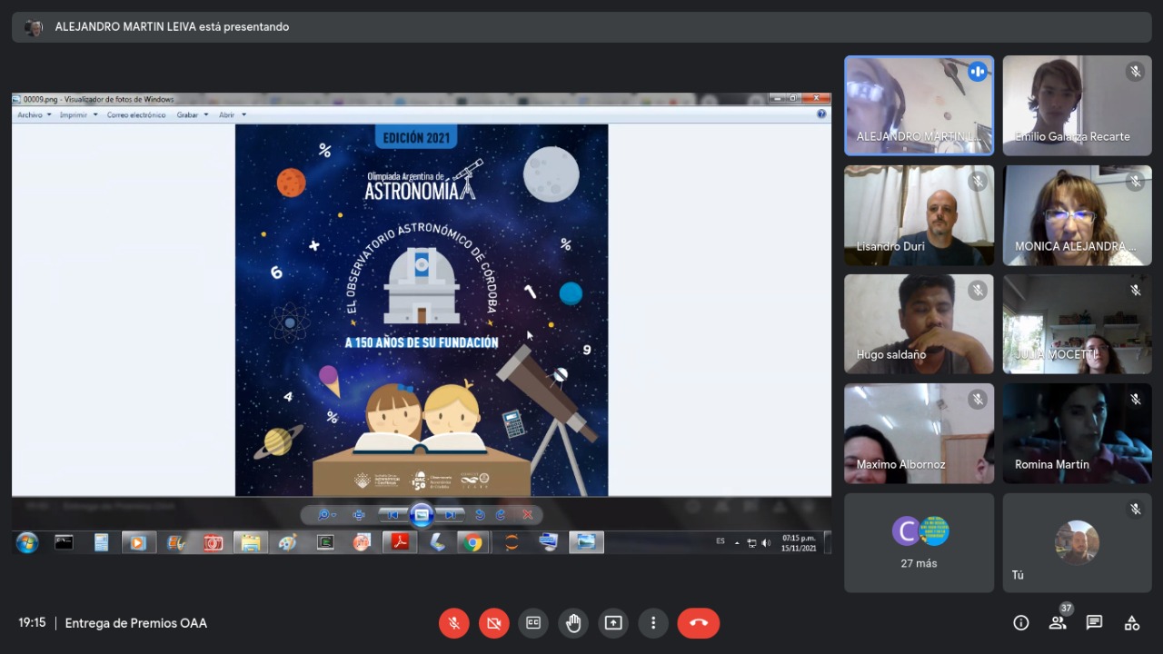This screenshot has width=1163, height=654.
Task: Select Emilio Galarza Recarte video tile
Action: pyautogui.click(x=1078, y=105)
